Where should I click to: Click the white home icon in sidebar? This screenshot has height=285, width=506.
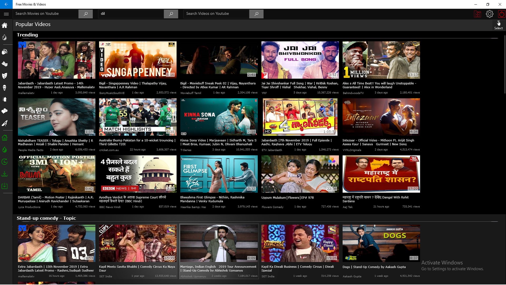point(4,25)
